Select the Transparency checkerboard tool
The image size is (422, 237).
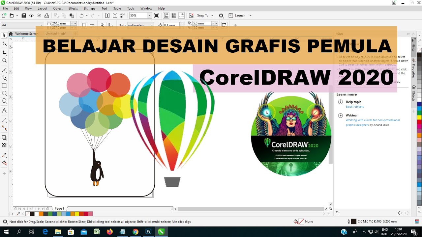(x=4, y=145)
